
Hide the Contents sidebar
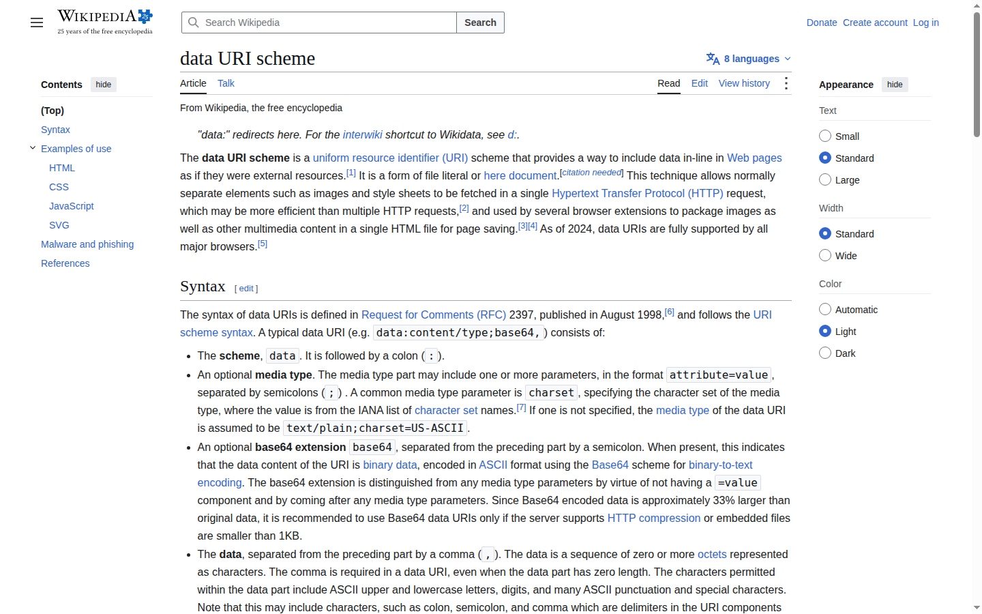[x=104, y=85]
